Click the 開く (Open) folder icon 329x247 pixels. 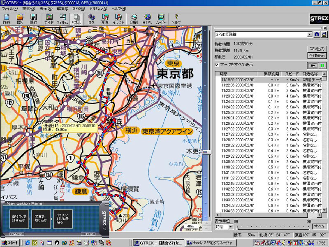(20, 19)
